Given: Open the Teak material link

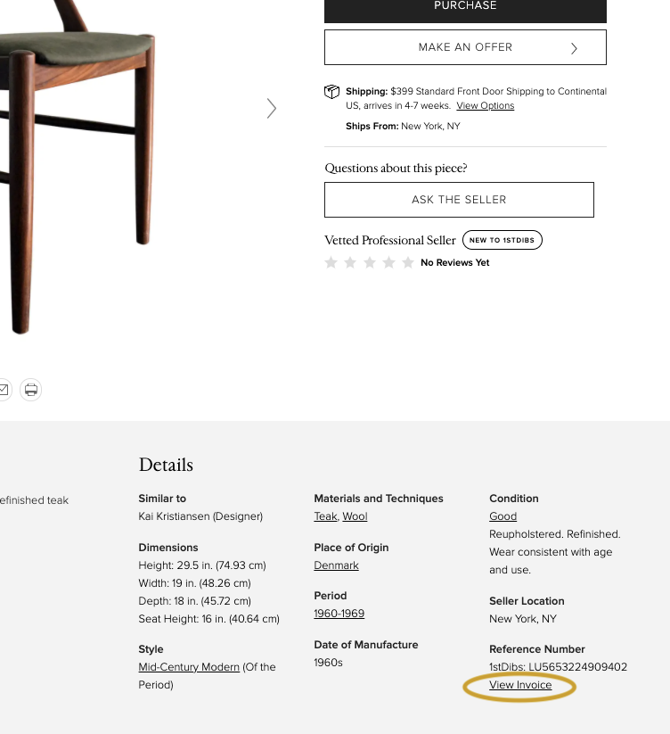Looking at the screenshot, I should tap(325, 516).
